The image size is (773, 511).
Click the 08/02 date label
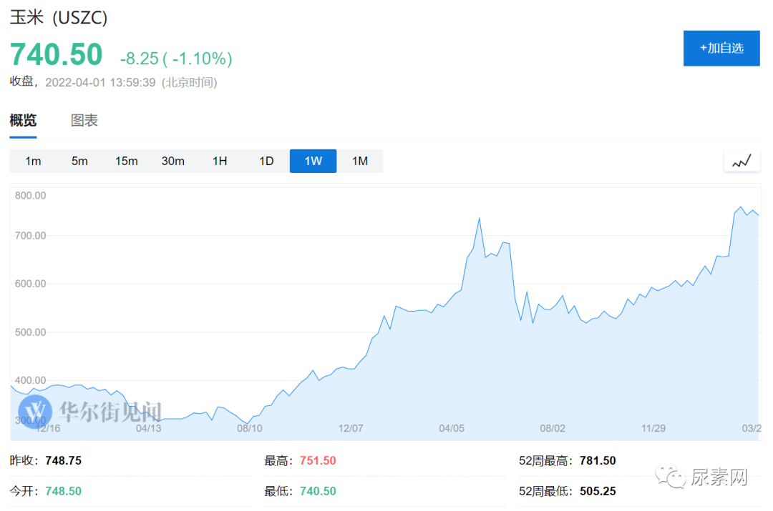[553, 428]
